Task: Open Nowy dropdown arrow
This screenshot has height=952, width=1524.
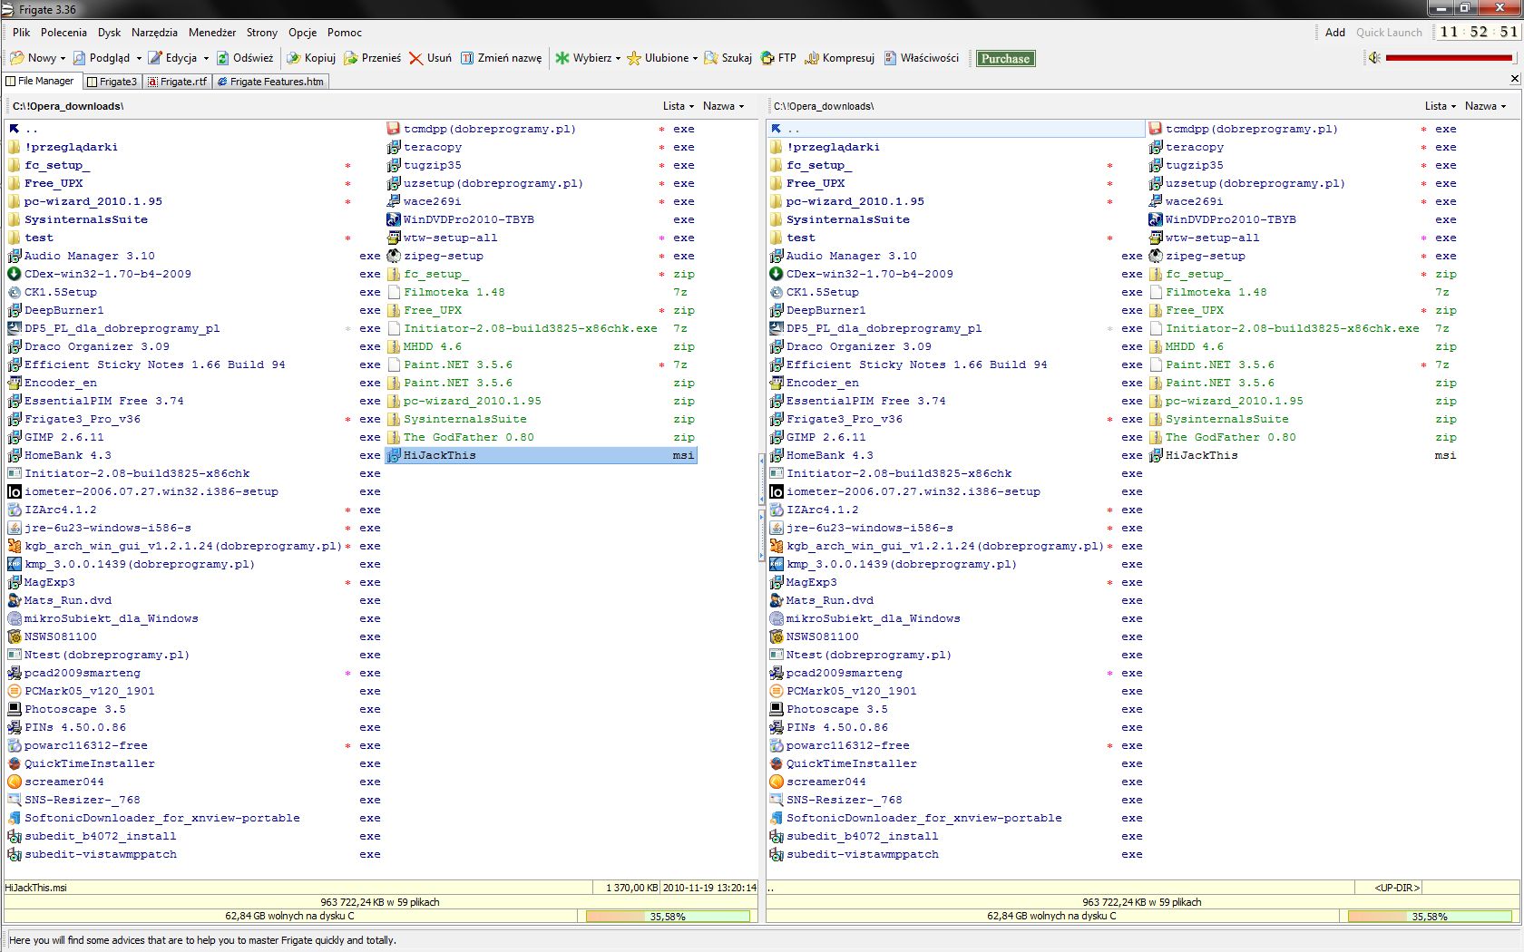Action: click(63, 58)
